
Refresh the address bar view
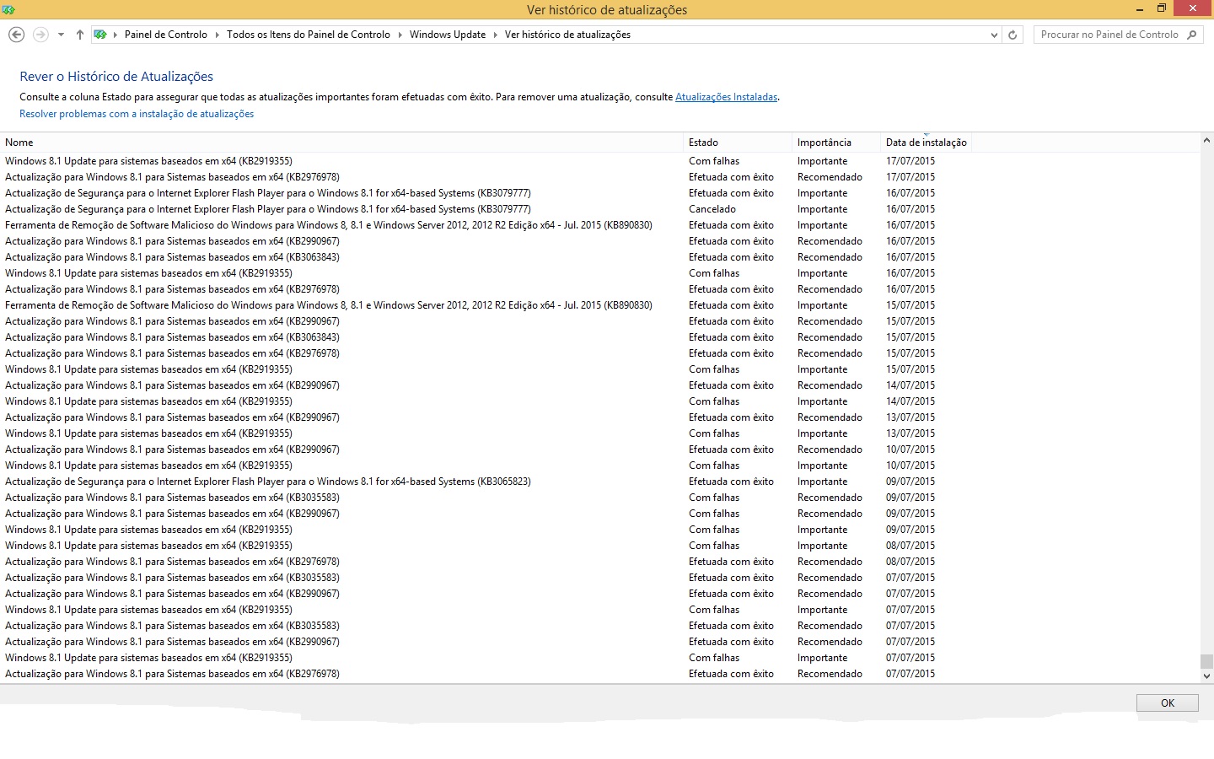point(1013,35)
